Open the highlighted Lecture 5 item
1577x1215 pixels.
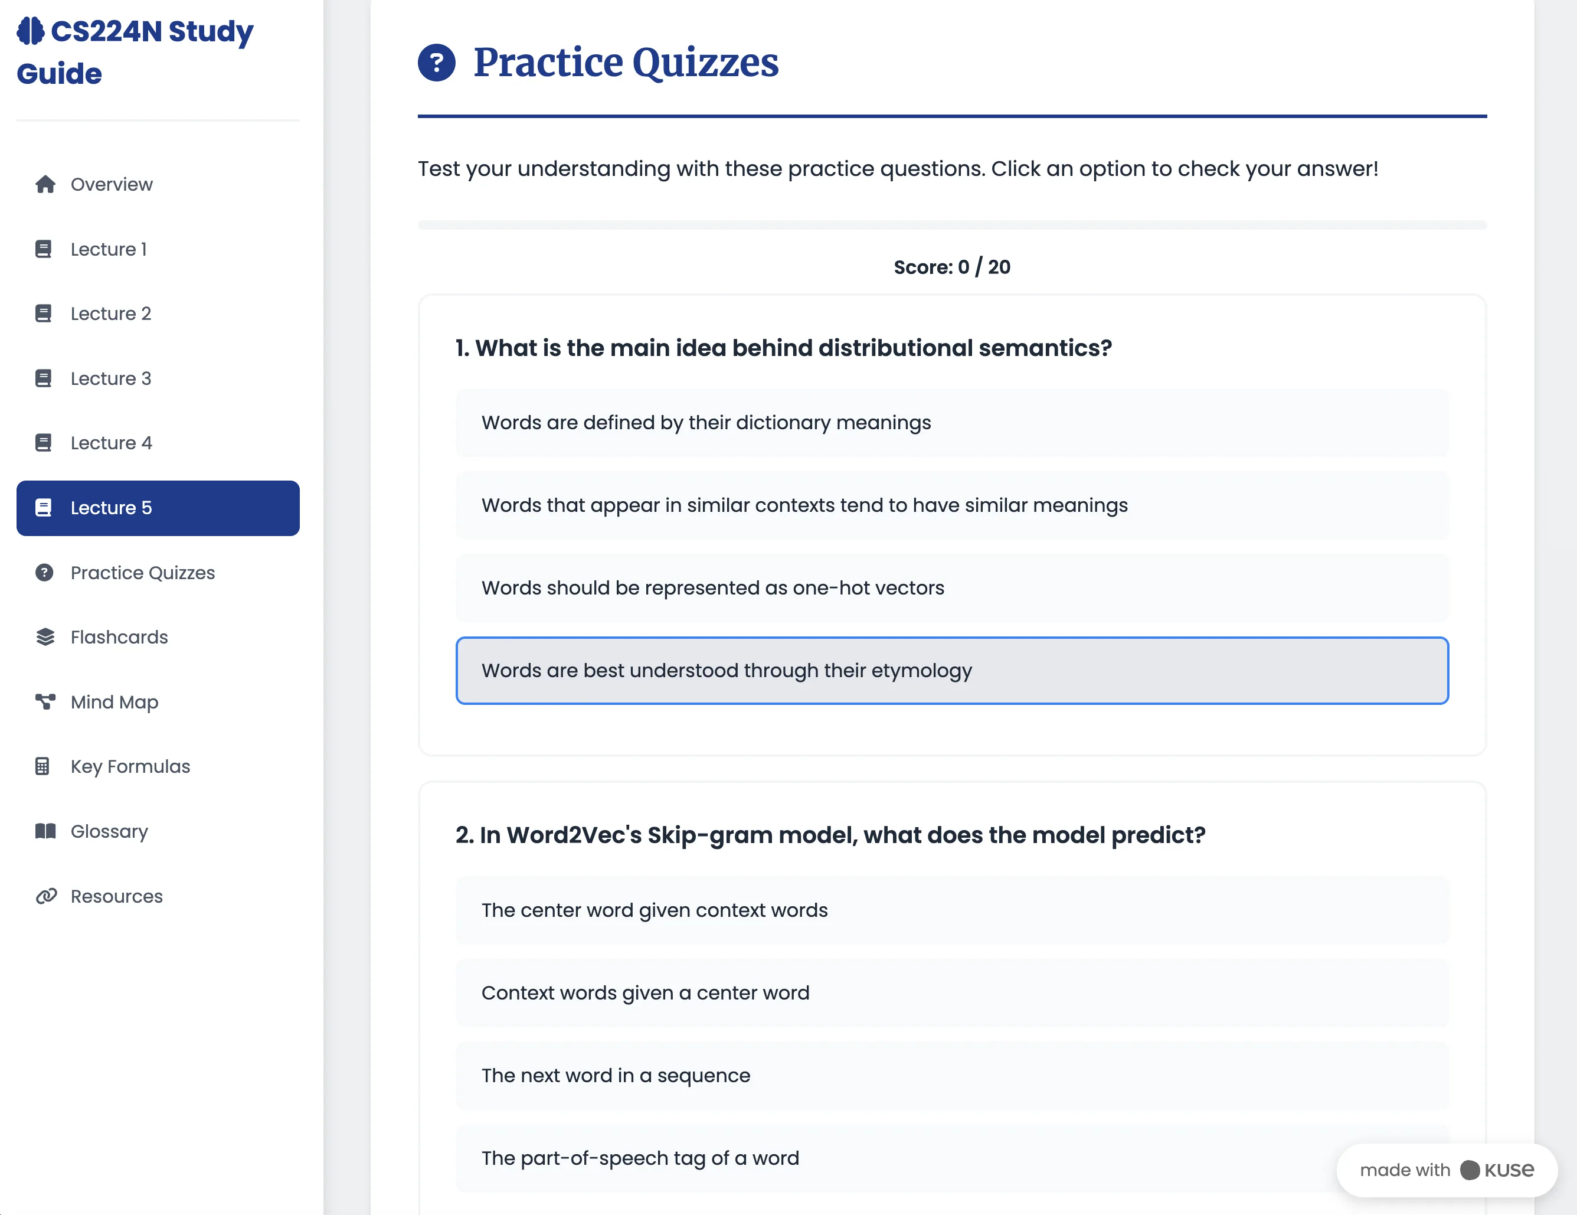[x=158, y=508]
